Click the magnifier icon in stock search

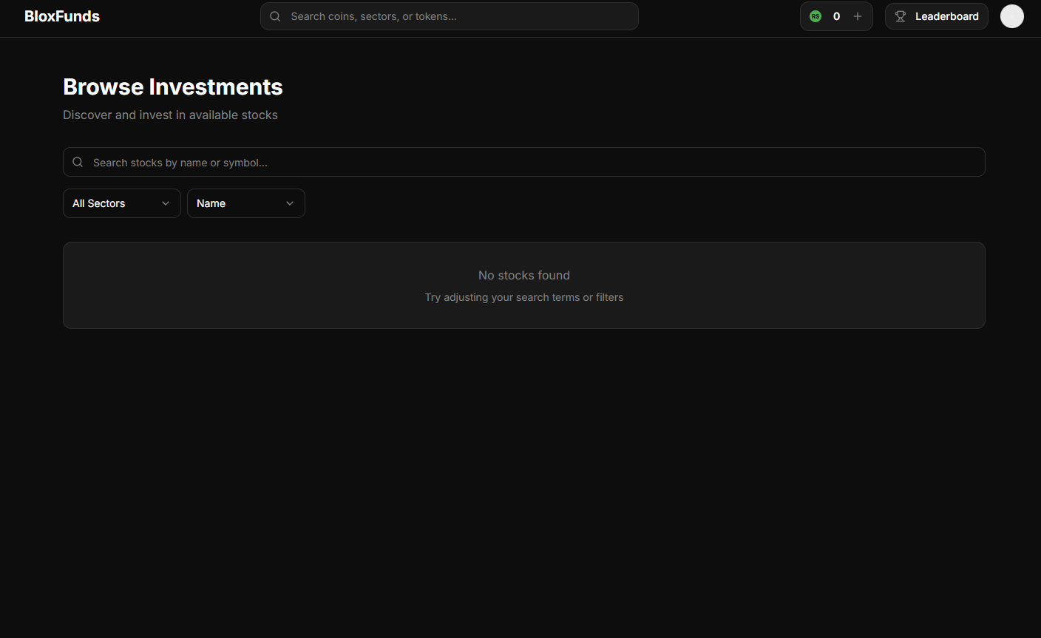78,162
